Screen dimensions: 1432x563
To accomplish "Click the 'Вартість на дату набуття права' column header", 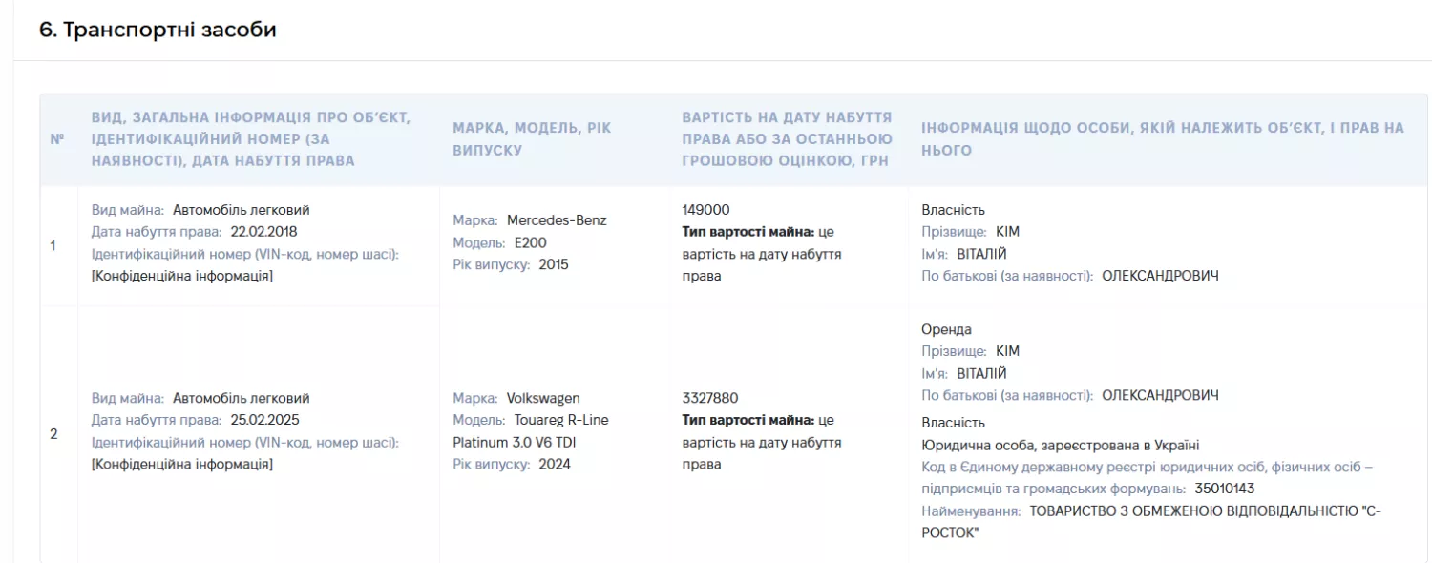I will (x=788, y=139).
